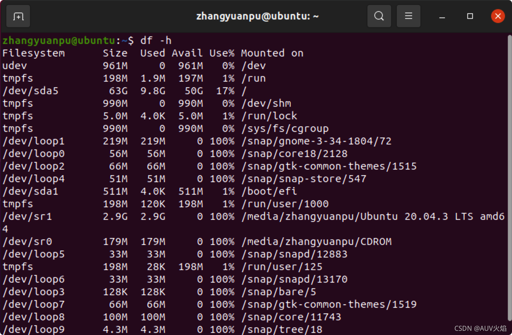Viewport: 512px width, 335px height.
Task: Click the /dev/sr0 filesystem name
Action: (27, 241)
